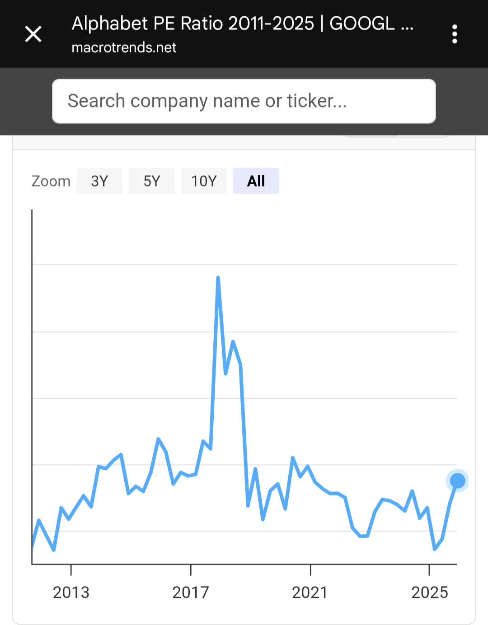Choose the 10Y zoom range
488x625 pixels.
(204, 181)
